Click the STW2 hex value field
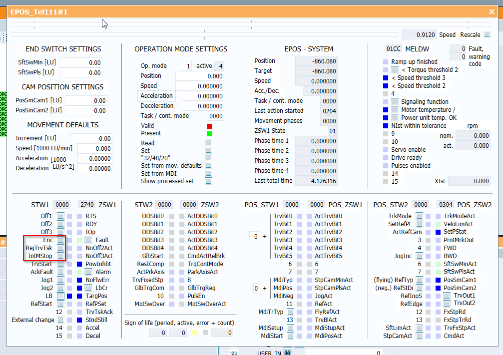503x355 pixels. [164, 205]
